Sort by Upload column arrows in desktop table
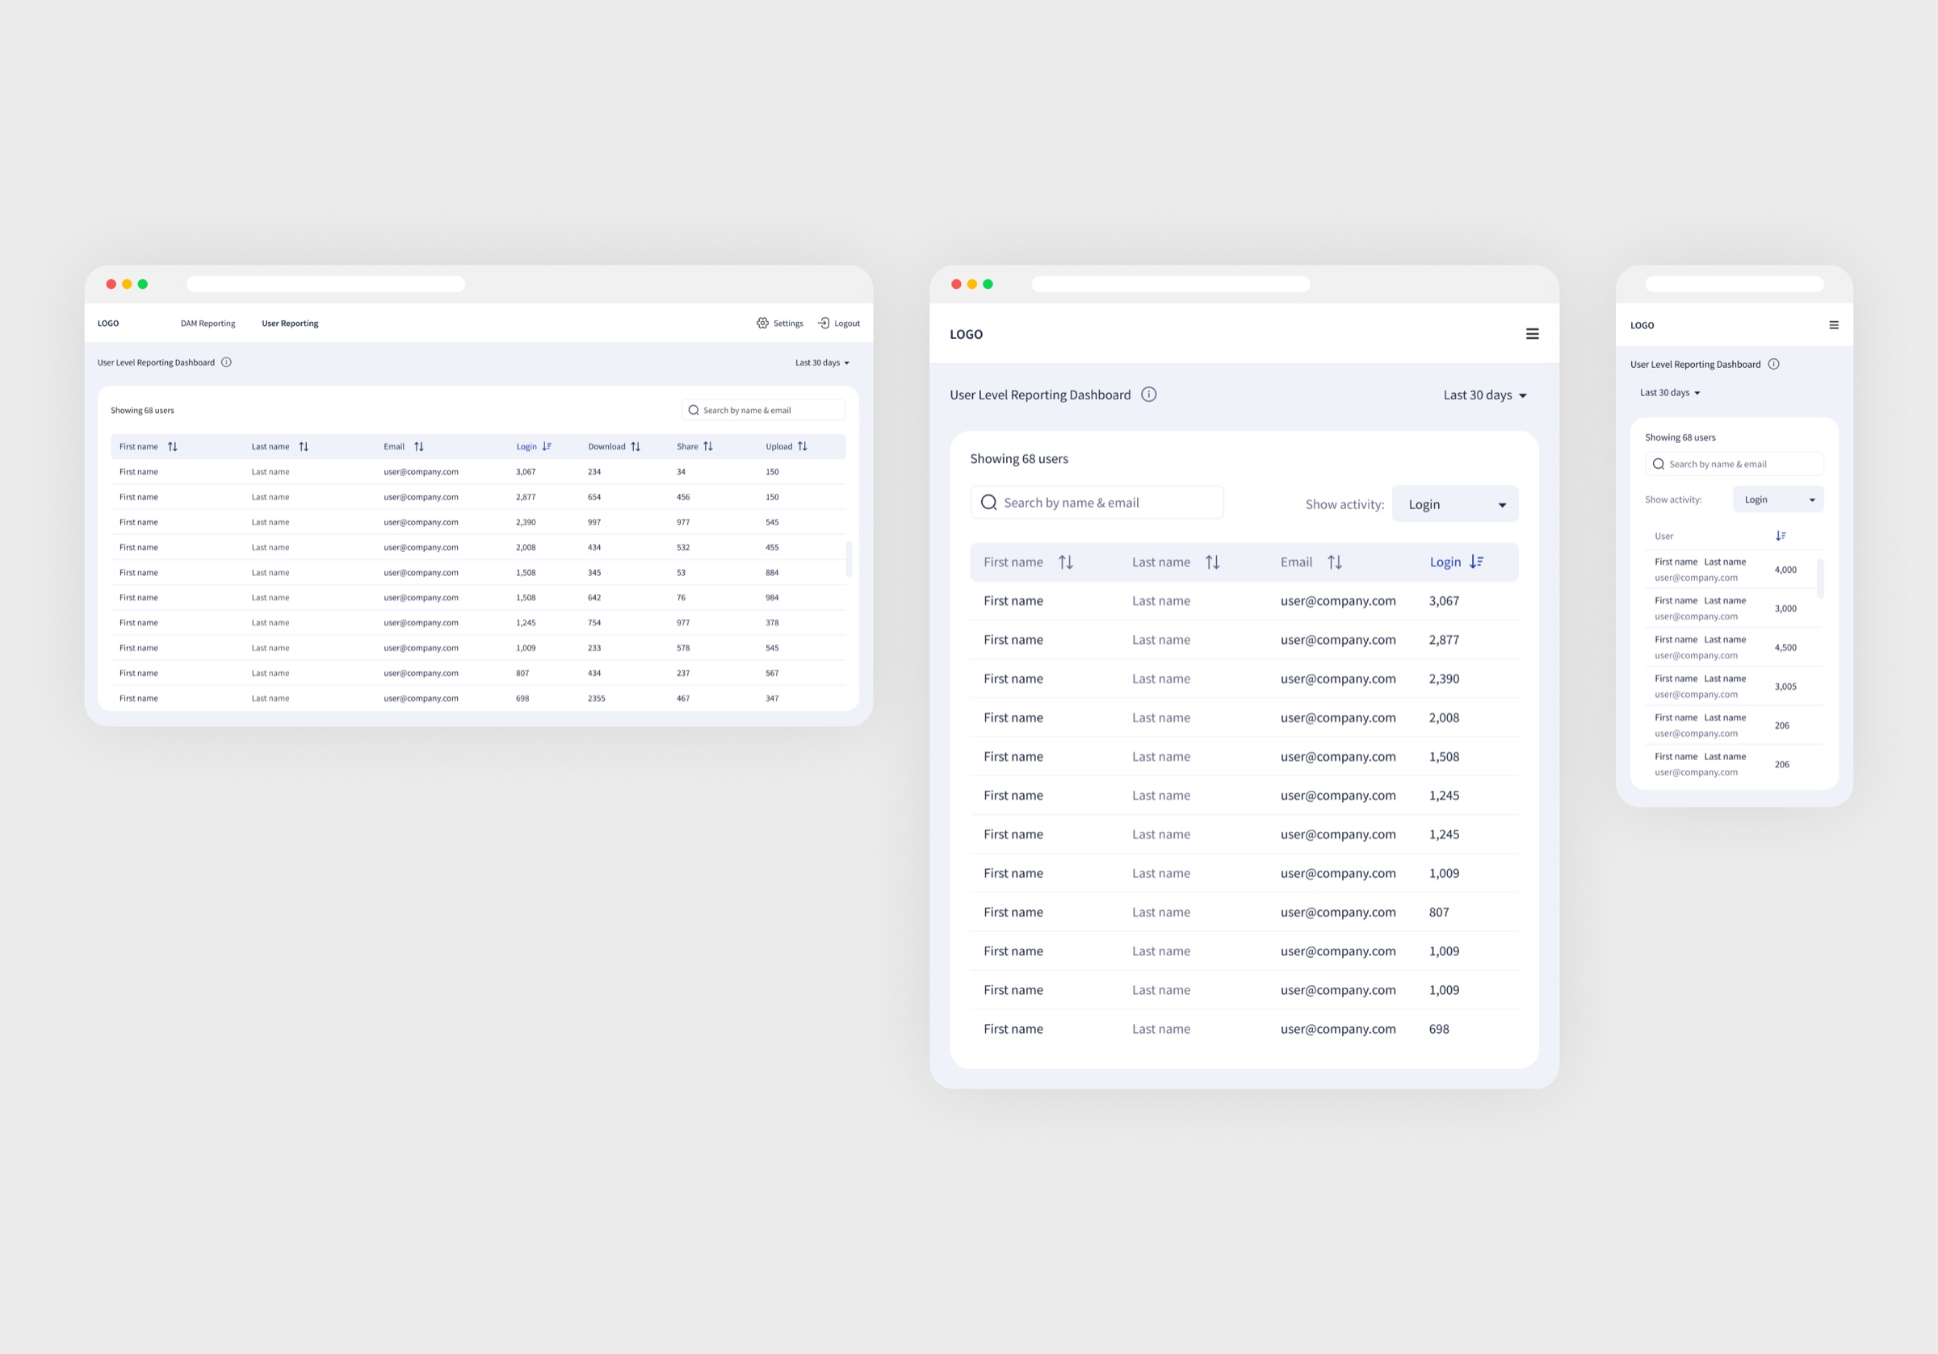 [803, 447]
